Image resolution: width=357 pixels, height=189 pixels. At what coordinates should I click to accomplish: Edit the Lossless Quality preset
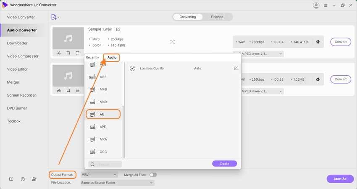(236, 68)
